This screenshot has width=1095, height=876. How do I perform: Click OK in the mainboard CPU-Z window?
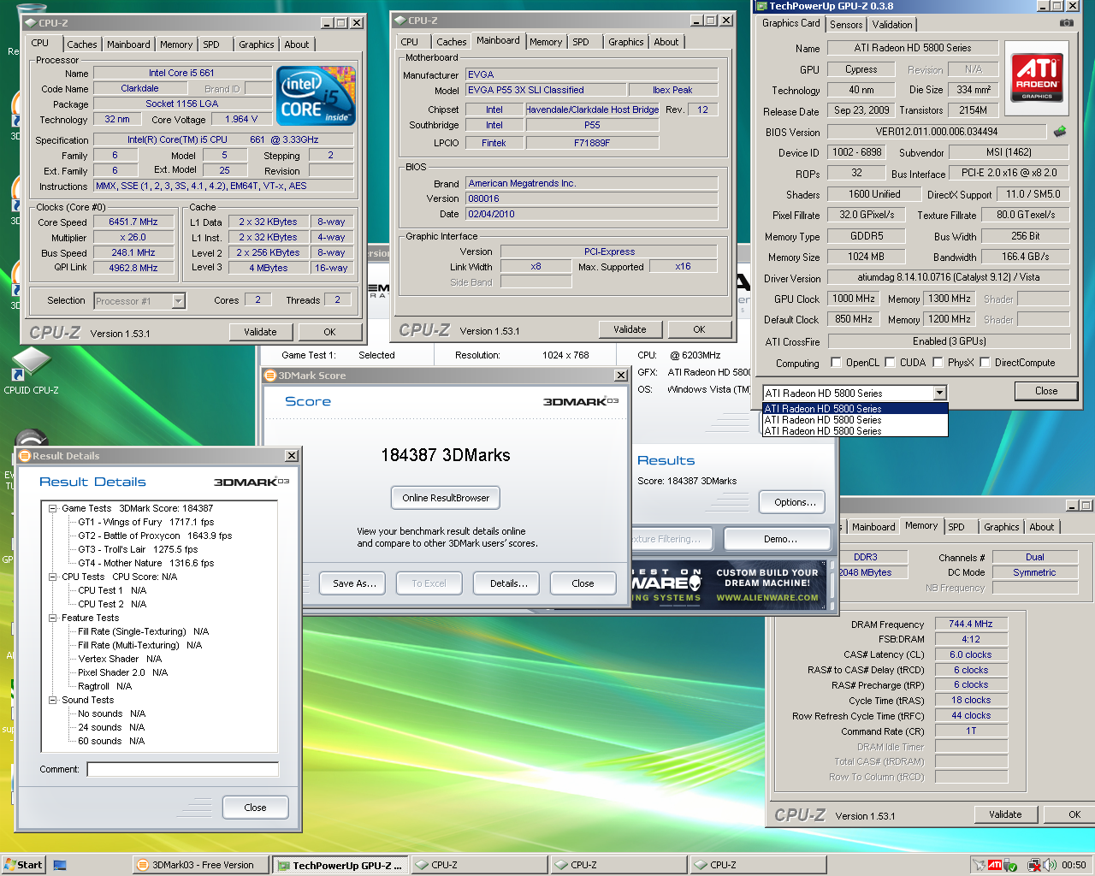click(x=699, y=329)
